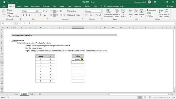Toggle bold formatting

(24, 15)
